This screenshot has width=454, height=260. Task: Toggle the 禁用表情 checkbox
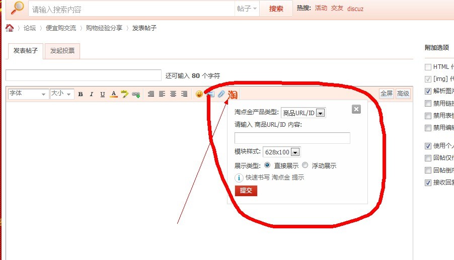click(x=428, y=116)
